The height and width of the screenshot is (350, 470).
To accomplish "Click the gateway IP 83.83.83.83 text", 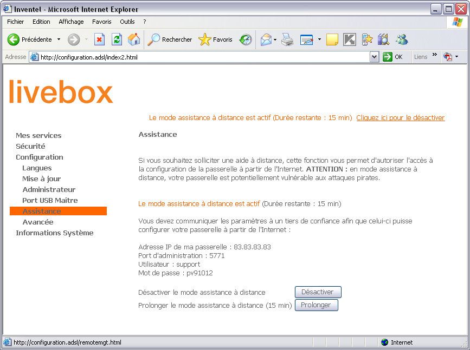I will point(252,247).
